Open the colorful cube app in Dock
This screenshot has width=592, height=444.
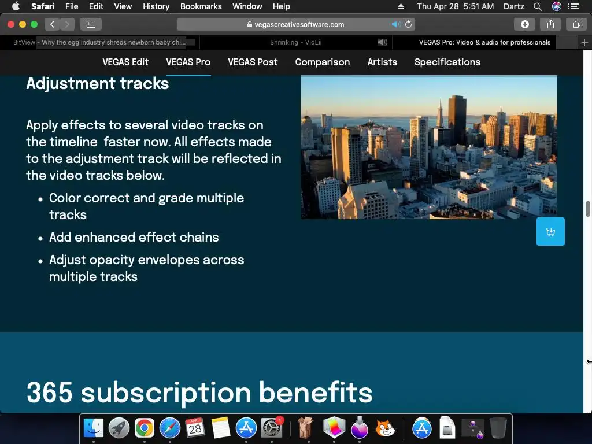(334, 427)
